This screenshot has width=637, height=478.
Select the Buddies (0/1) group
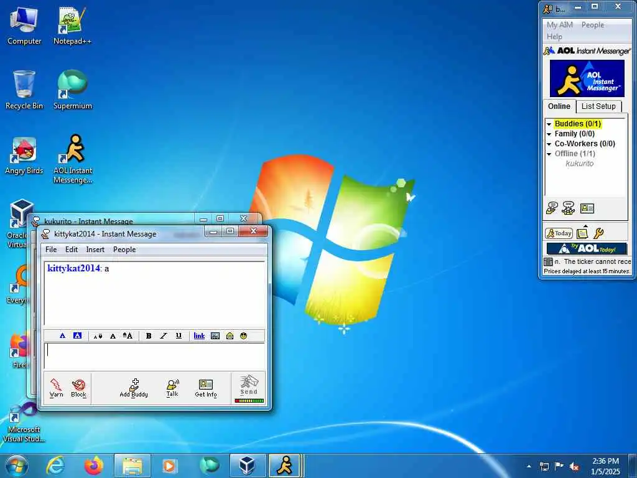578,124
